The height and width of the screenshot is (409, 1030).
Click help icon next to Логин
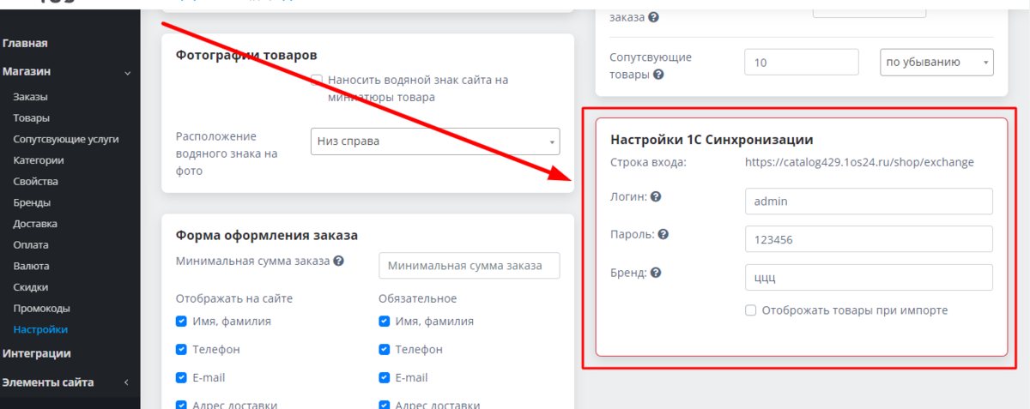coord(656,196)
